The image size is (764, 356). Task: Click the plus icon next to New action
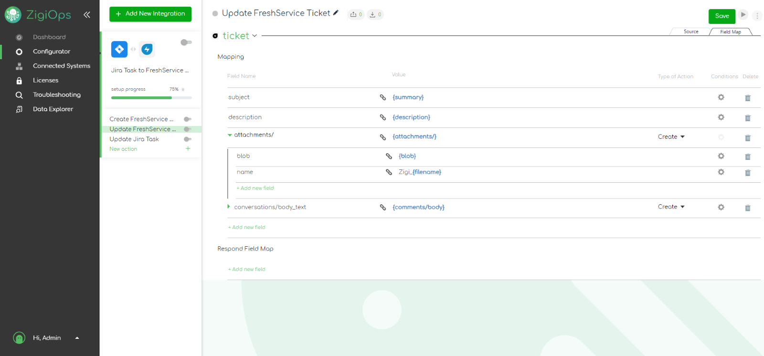188,149
